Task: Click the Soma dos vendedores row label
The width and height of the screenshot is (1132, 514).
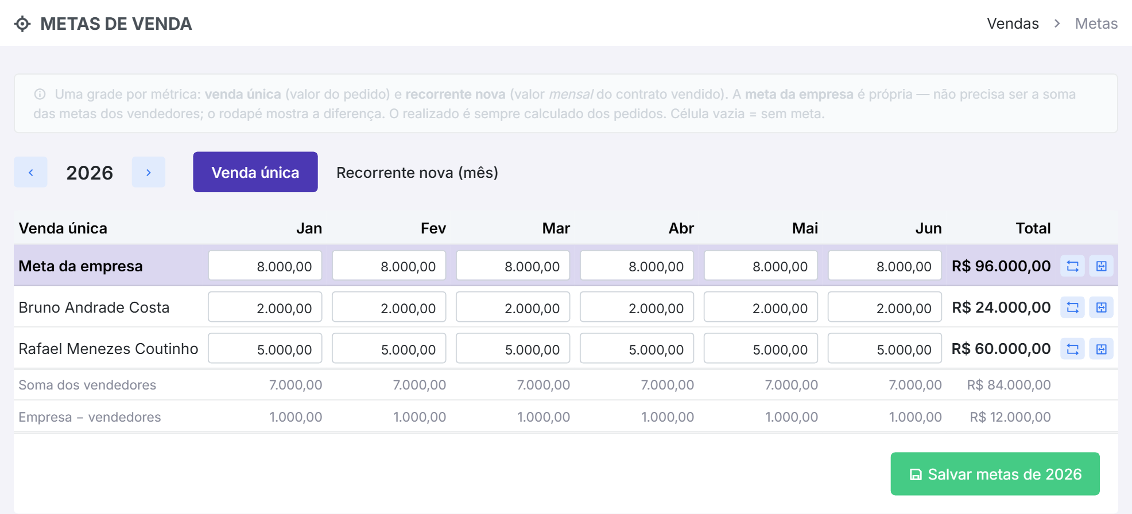Action: point(87,385)
